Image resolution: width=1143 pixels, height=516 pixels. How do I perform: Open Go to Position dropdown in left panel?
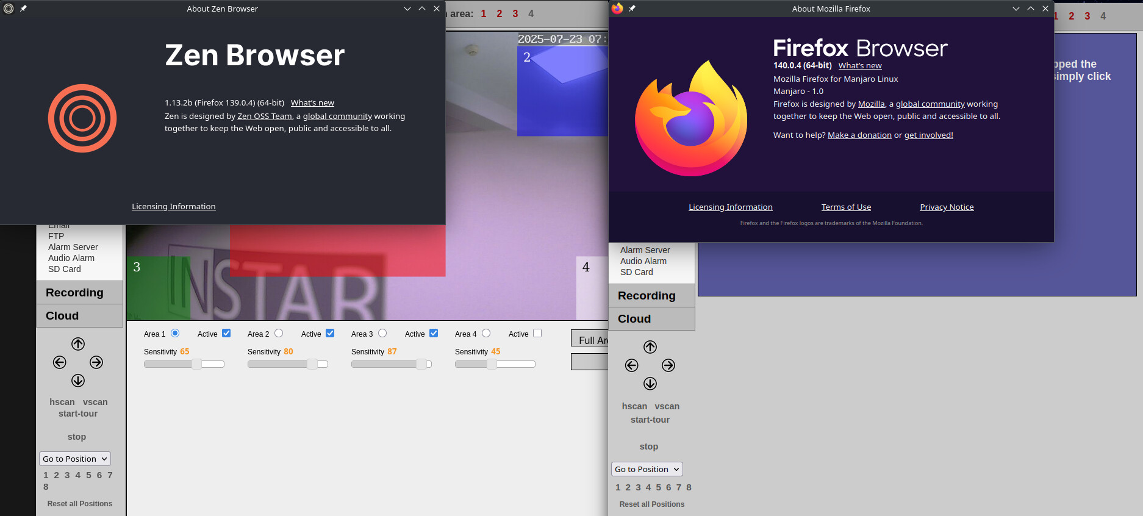click(x=75, y=459)
